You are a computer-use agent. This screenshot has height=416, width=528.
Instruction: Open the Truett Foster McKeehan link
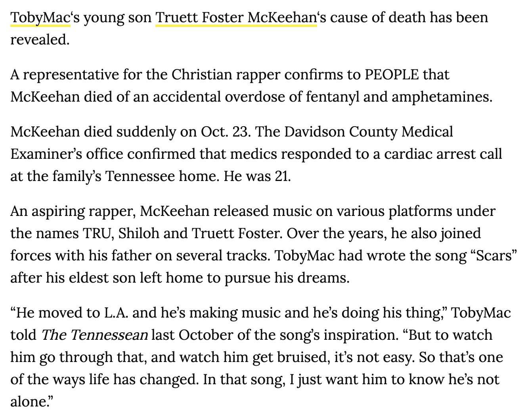(x=236, y=18)
